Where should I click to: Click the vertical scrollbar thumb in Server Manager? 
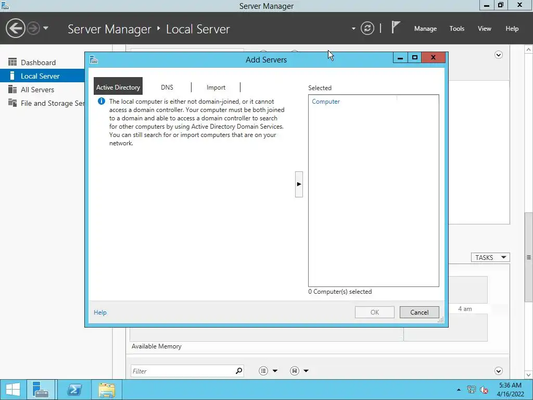(x=529, y=257)
